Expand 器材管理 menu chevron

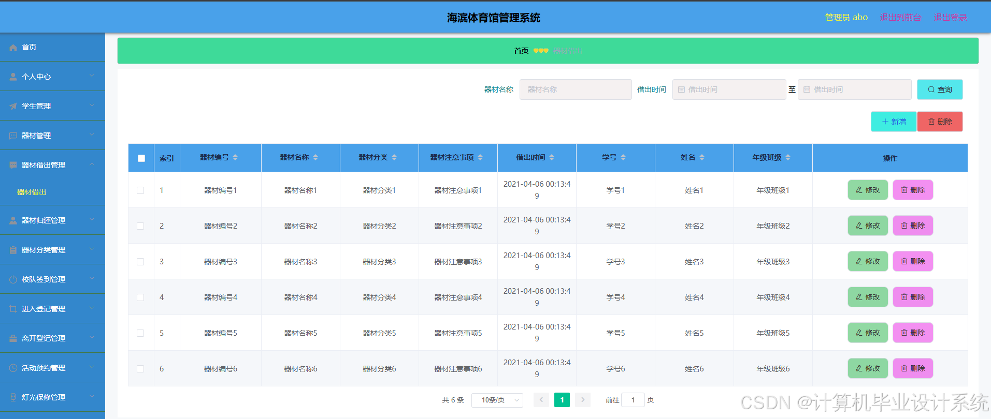click(92, 135)
